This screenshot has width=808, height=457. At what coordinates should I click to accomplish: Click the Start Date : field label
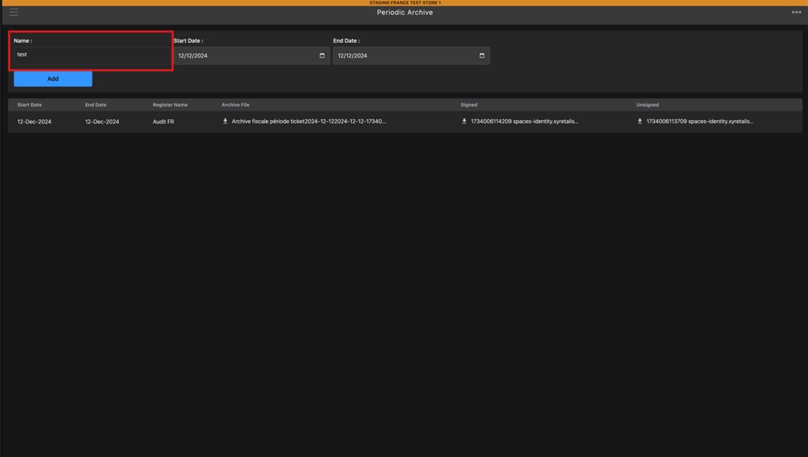188,41
